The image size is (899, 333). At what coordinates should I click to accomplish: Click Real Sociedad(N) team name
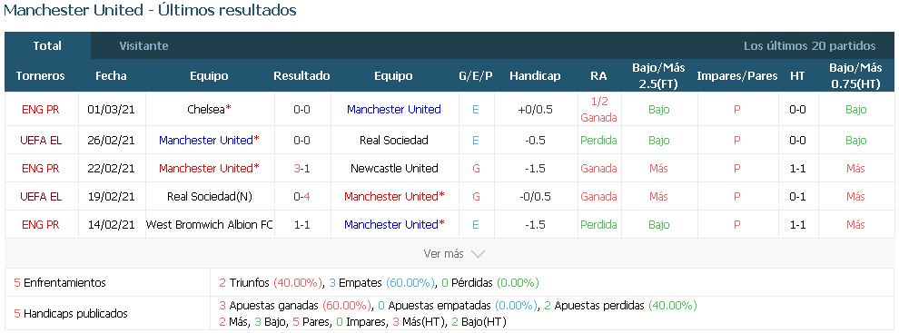pos(209,196)
